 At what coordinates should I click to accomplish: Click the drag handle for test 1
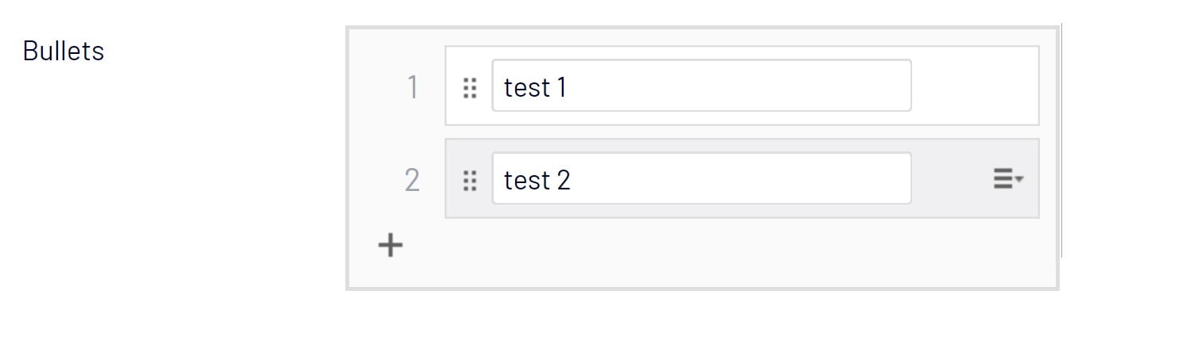[470, 87]
